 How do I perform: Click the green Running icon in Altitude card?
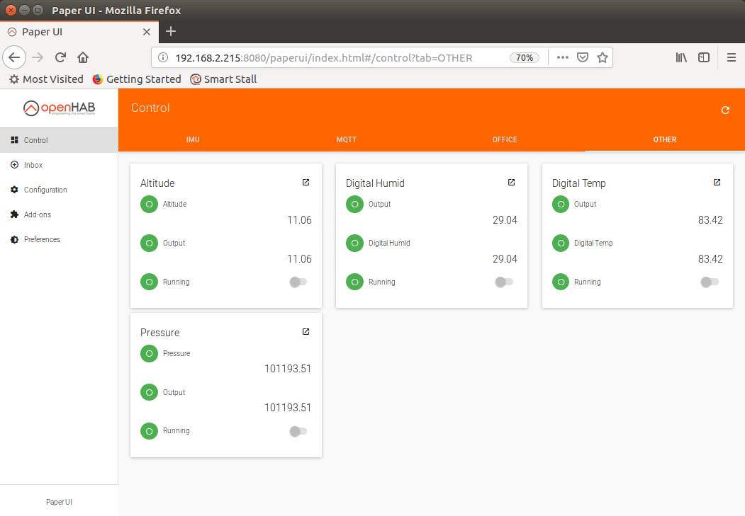149,282
